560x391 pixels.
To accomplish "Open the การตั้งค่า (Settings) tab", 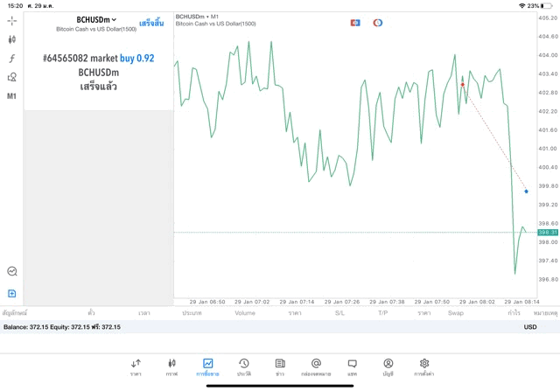I will pyautogui.click(x=424, y=367).
